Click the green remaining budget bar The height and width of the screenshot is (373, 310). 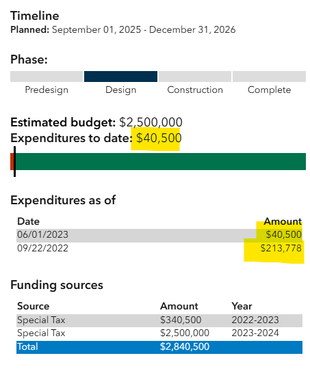pos(161,161)
